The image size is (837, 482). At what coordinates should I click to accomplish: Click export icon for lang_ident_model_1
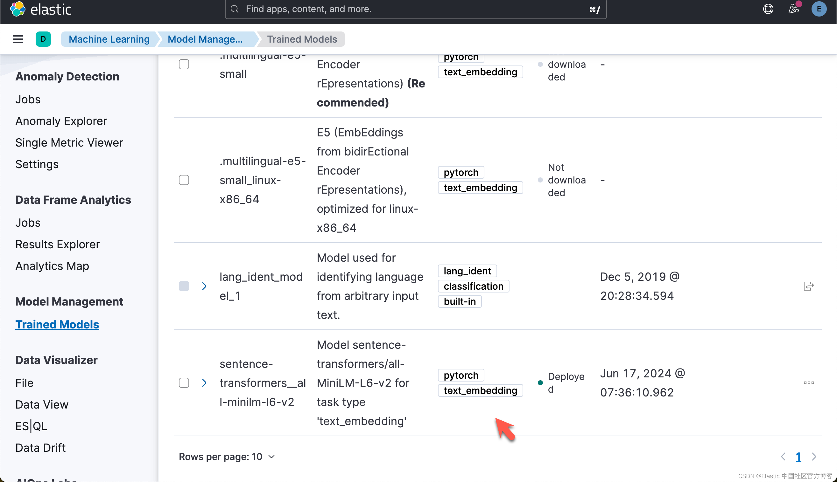coord(808,286)
